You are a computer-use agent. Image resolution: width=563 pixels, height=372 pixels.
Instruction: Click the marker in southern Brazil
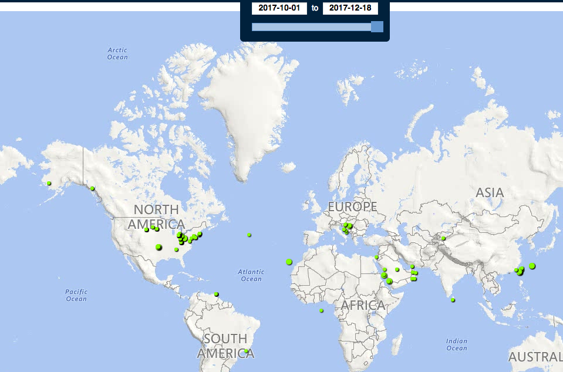246,351
